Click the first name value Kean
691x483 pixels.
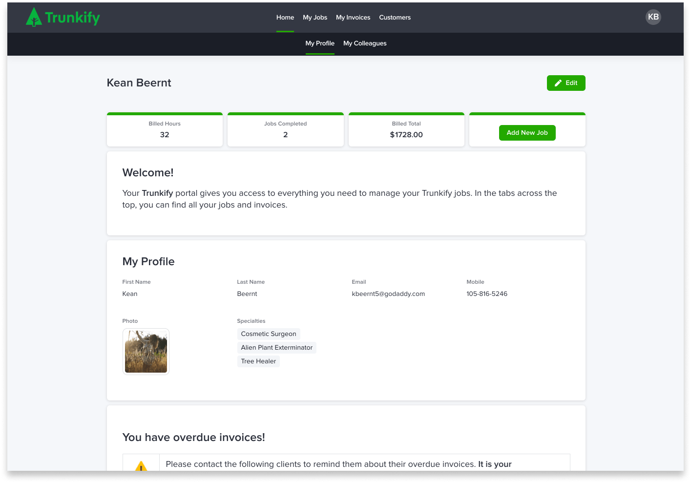tap(130, 294)
